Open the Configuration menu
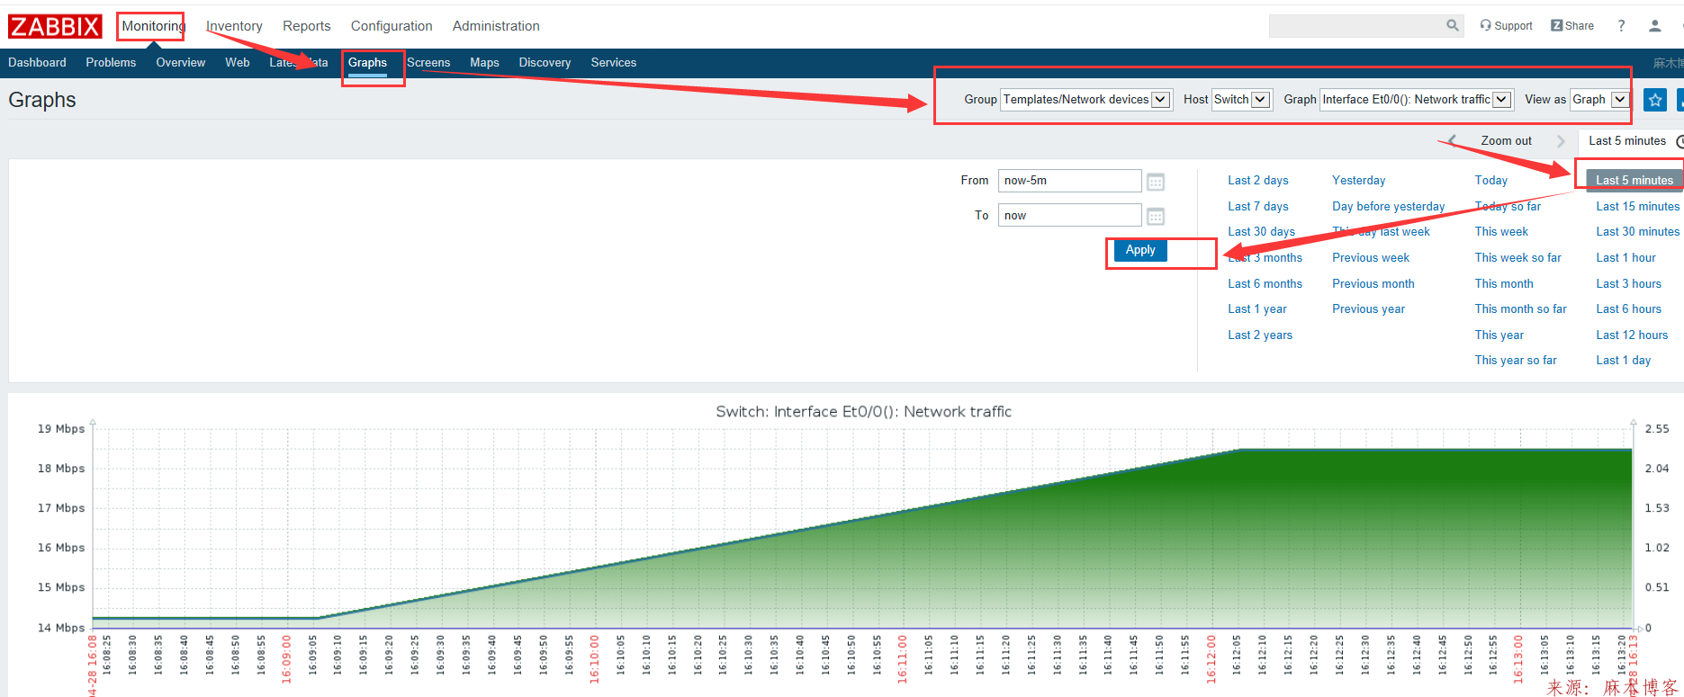Viewport: 1684px width, 697px height. click(x=392, y=26)
